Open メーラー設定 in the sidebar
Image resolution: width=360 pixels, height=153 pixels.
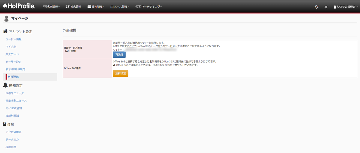(x=13, y=62)
